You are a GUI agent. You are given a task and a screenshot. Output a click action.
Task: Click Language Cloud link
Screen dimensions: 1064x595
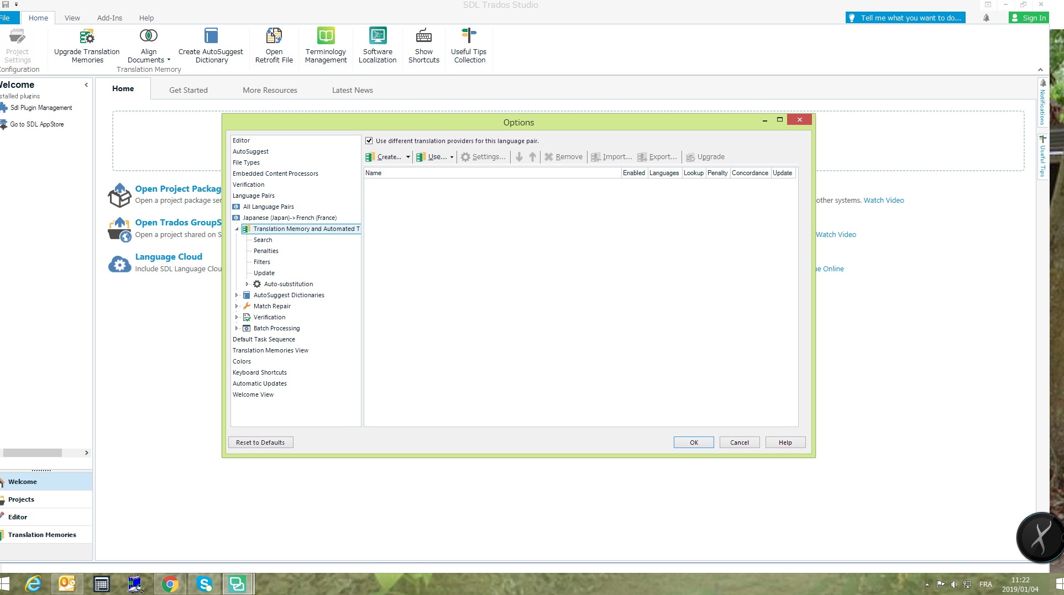tap(169, 256)
